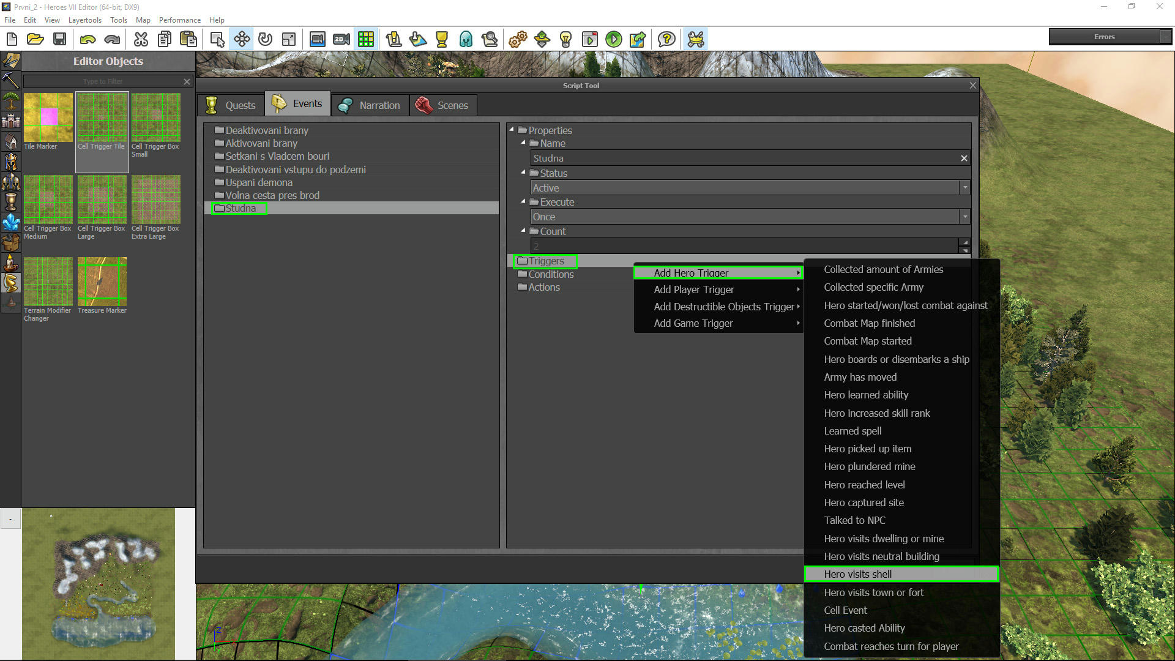Open the terrain paint stamp tool
Image resolution: width=1175 pixels, height=661 pixels.
(418, 40)
